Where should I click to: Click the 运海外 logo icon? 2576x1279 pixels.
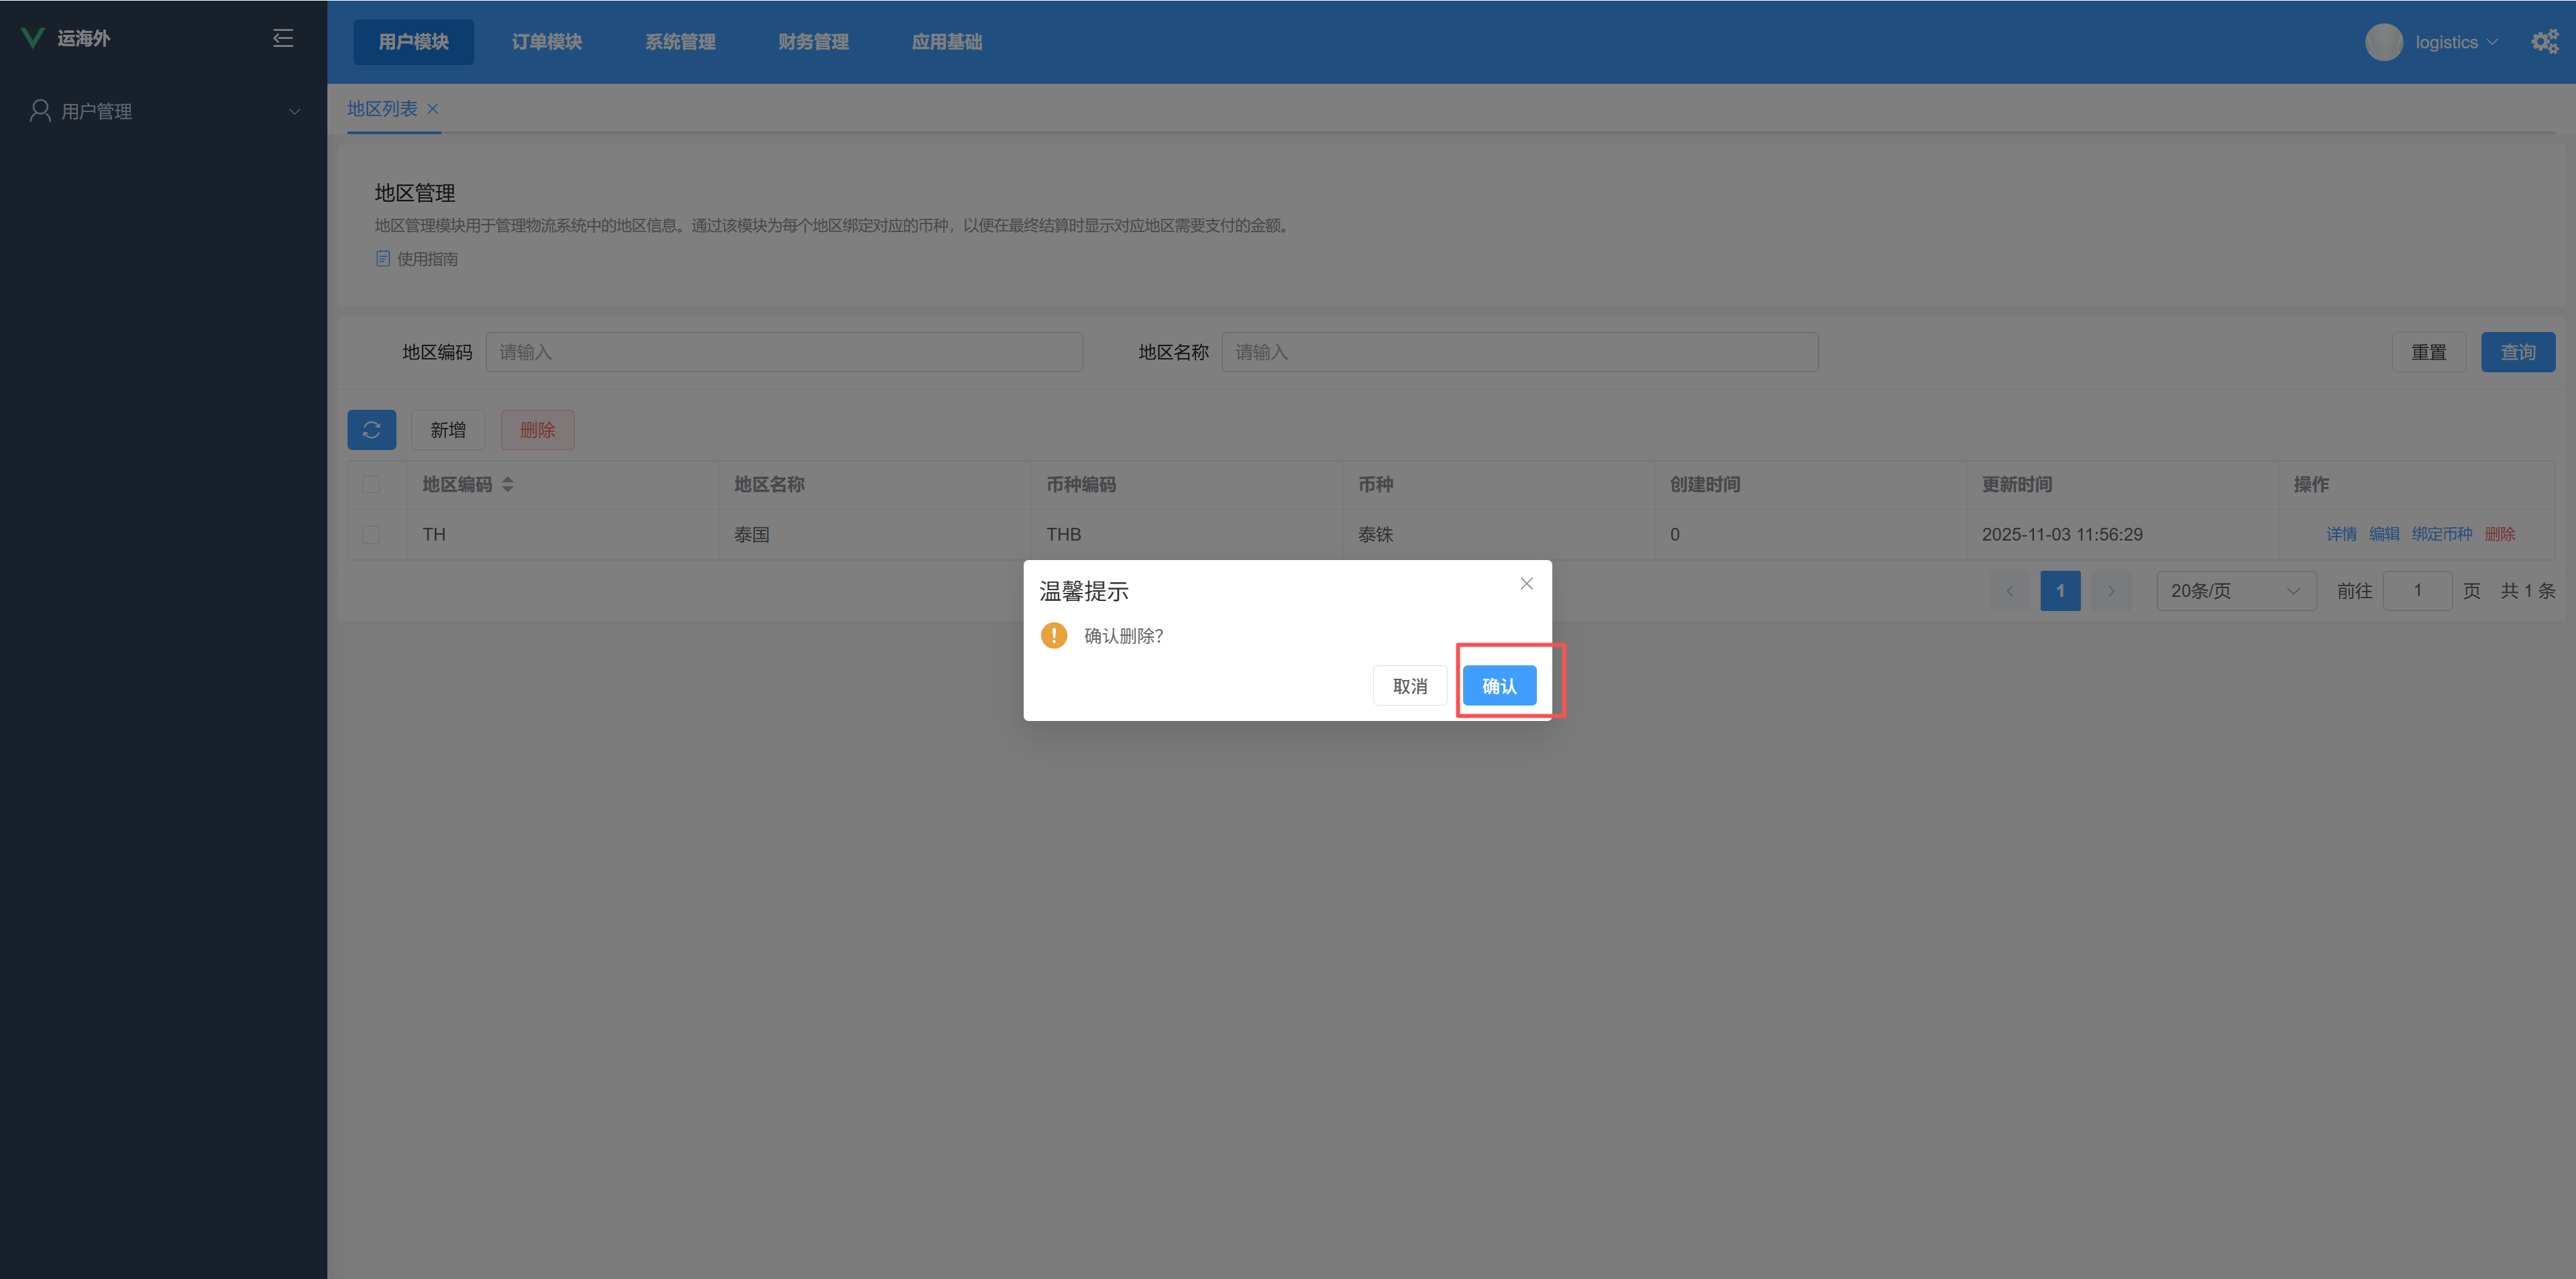pos(32,38)
